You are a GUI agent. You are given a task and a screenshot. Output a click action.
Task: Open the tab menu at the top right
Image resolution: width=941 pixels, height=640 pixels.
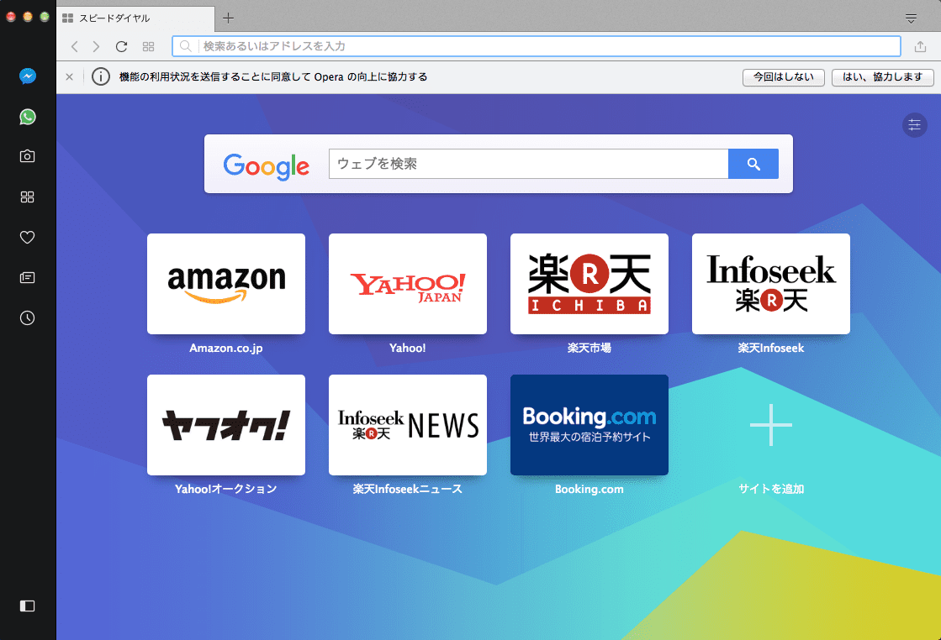tap(911, 18)
